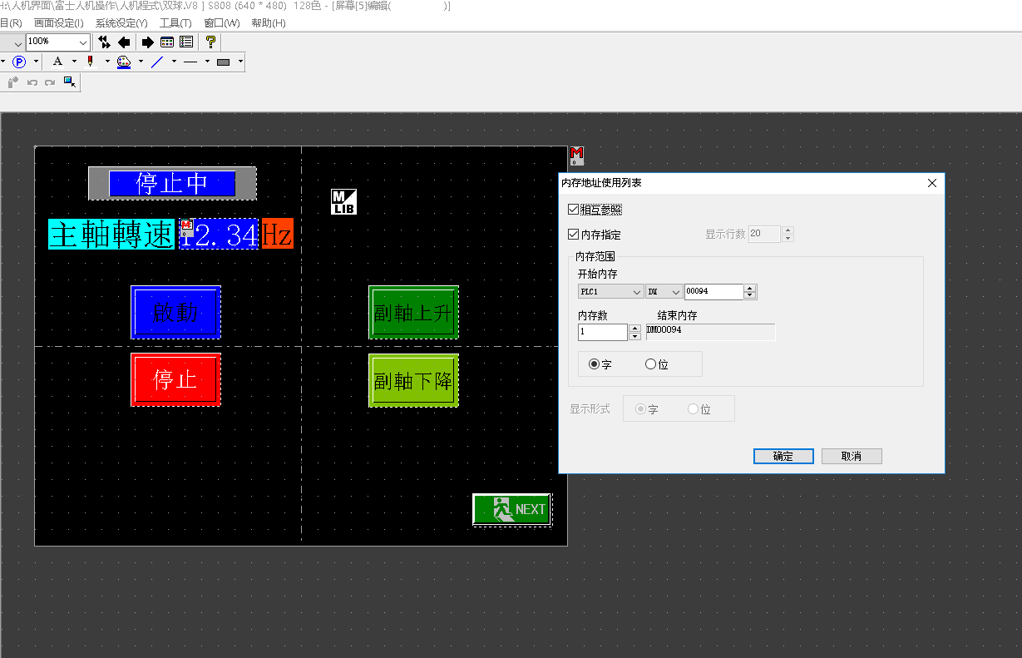Click the 确定 button
Screen dimensions: 1022x658
click(x=783, y=456)
